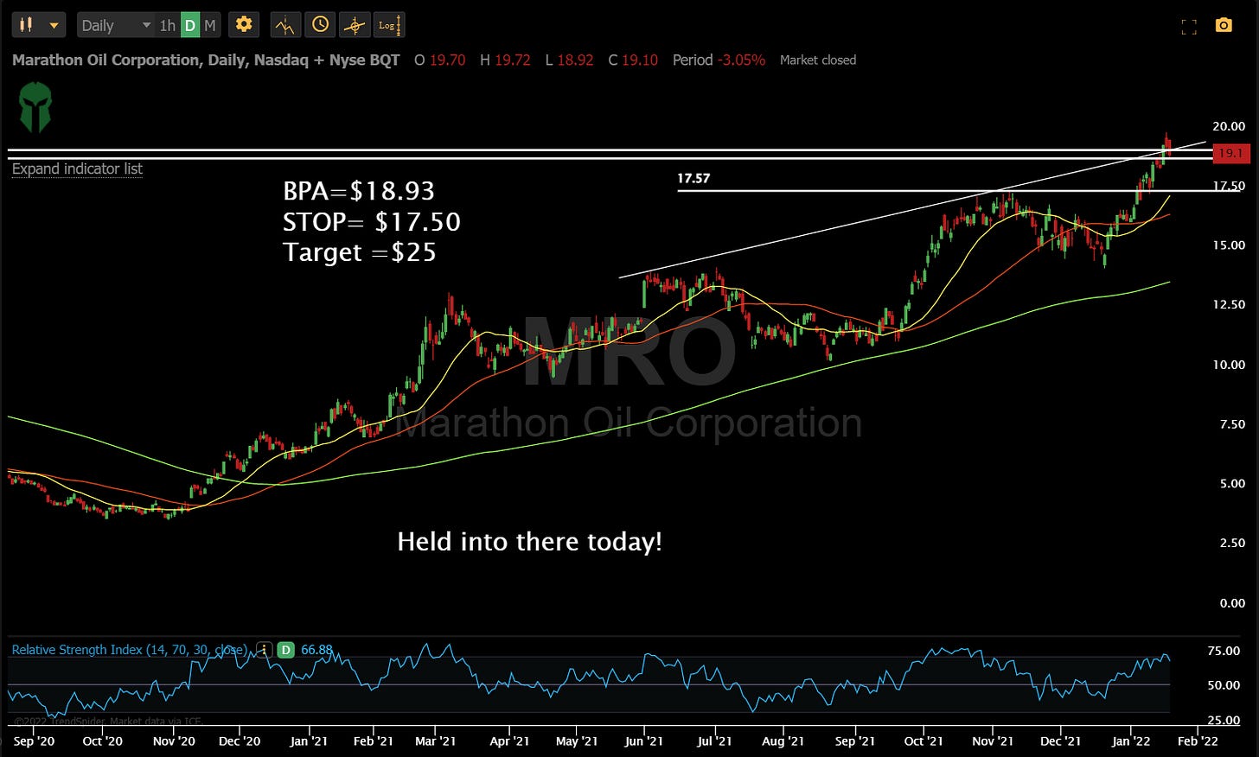The image size is (1259, 757).
Task: Click the clock time tool icon
Action: click(x=320, y=25)
